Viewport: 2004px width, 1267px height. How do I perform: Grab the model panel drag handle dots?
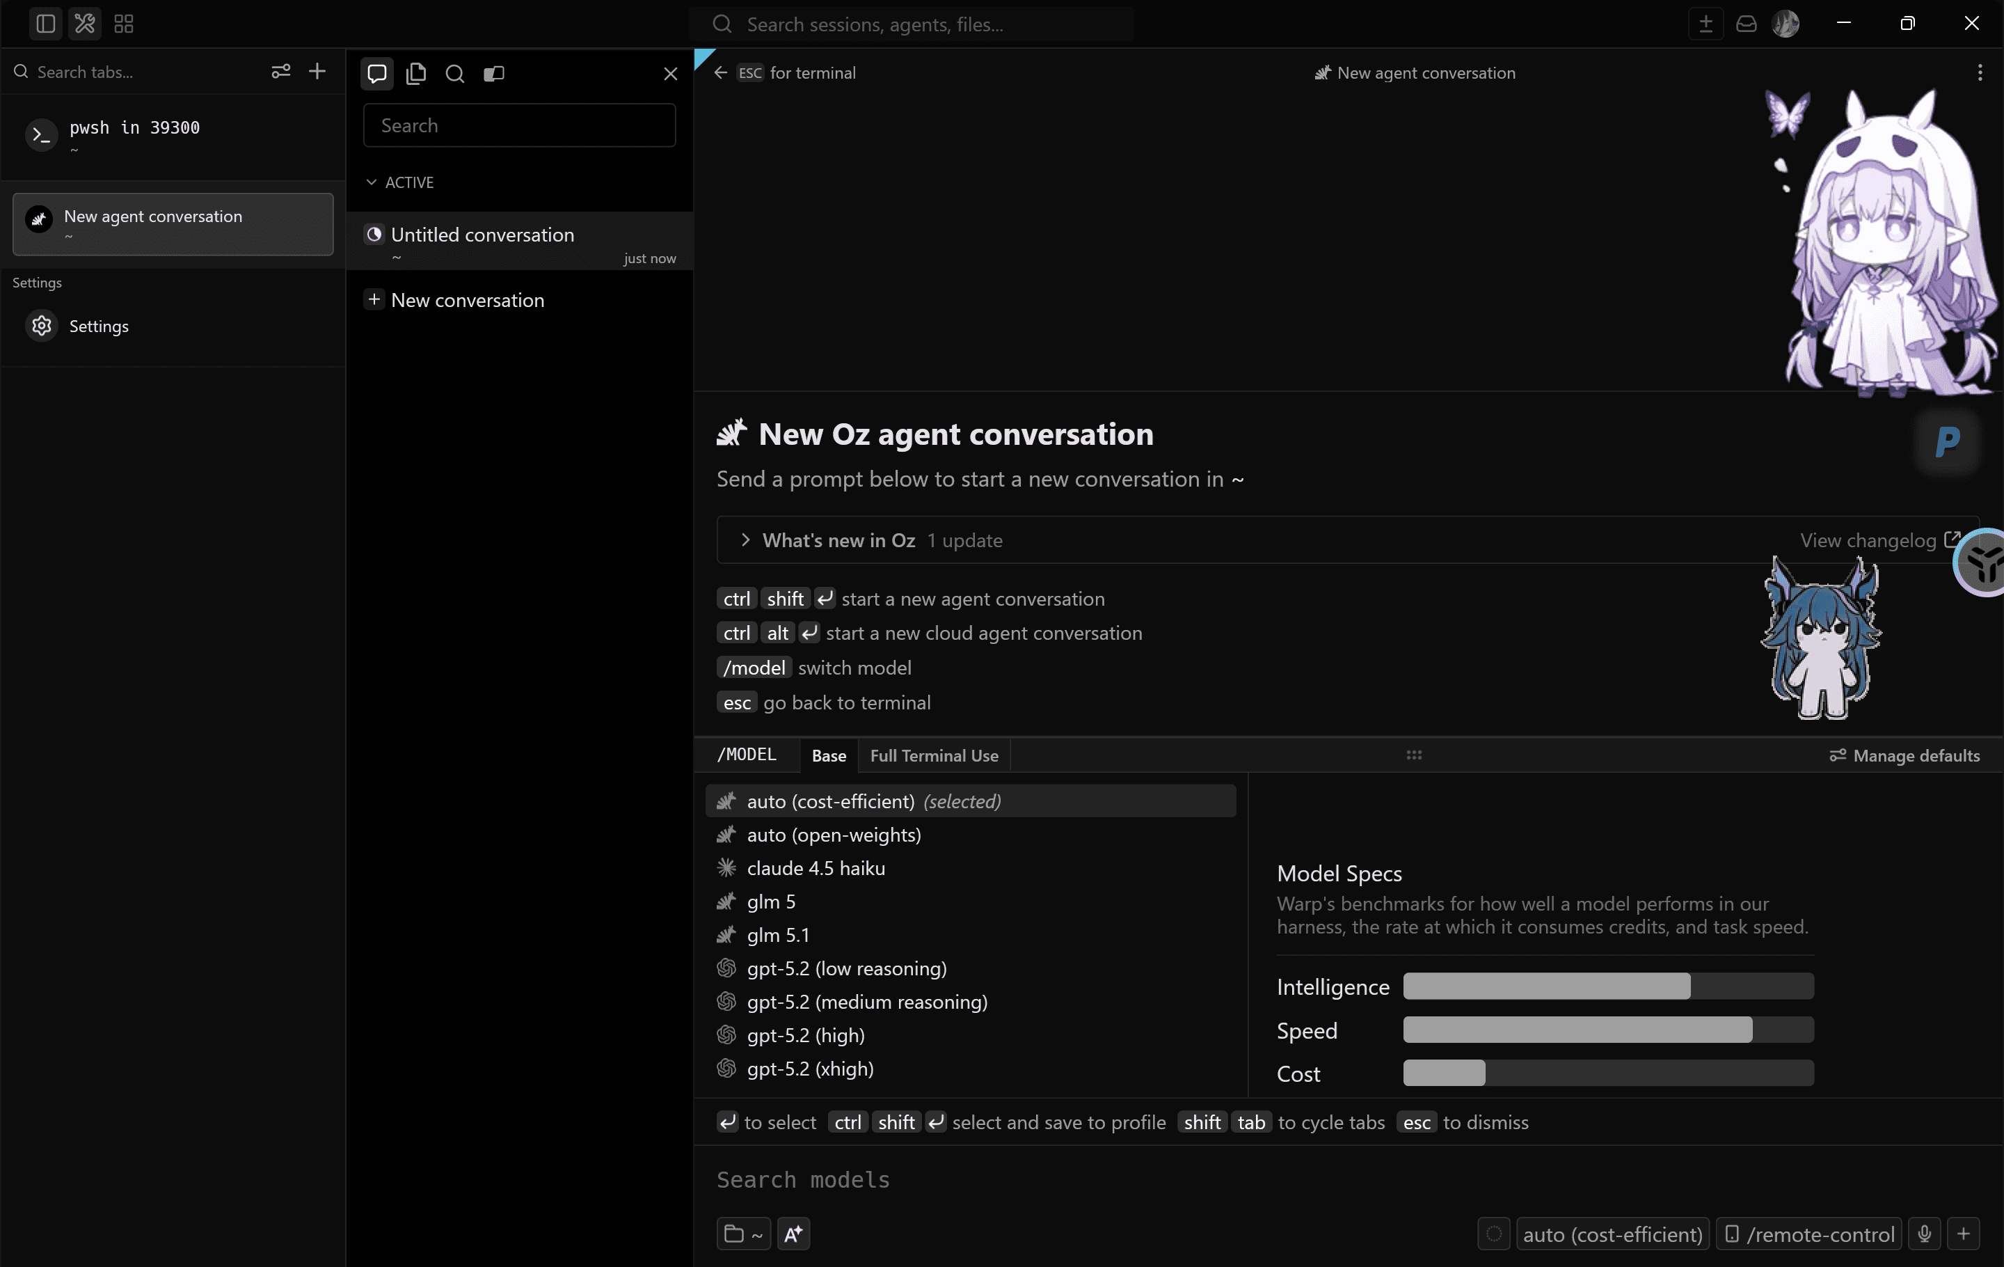[x=1414, y=754]
